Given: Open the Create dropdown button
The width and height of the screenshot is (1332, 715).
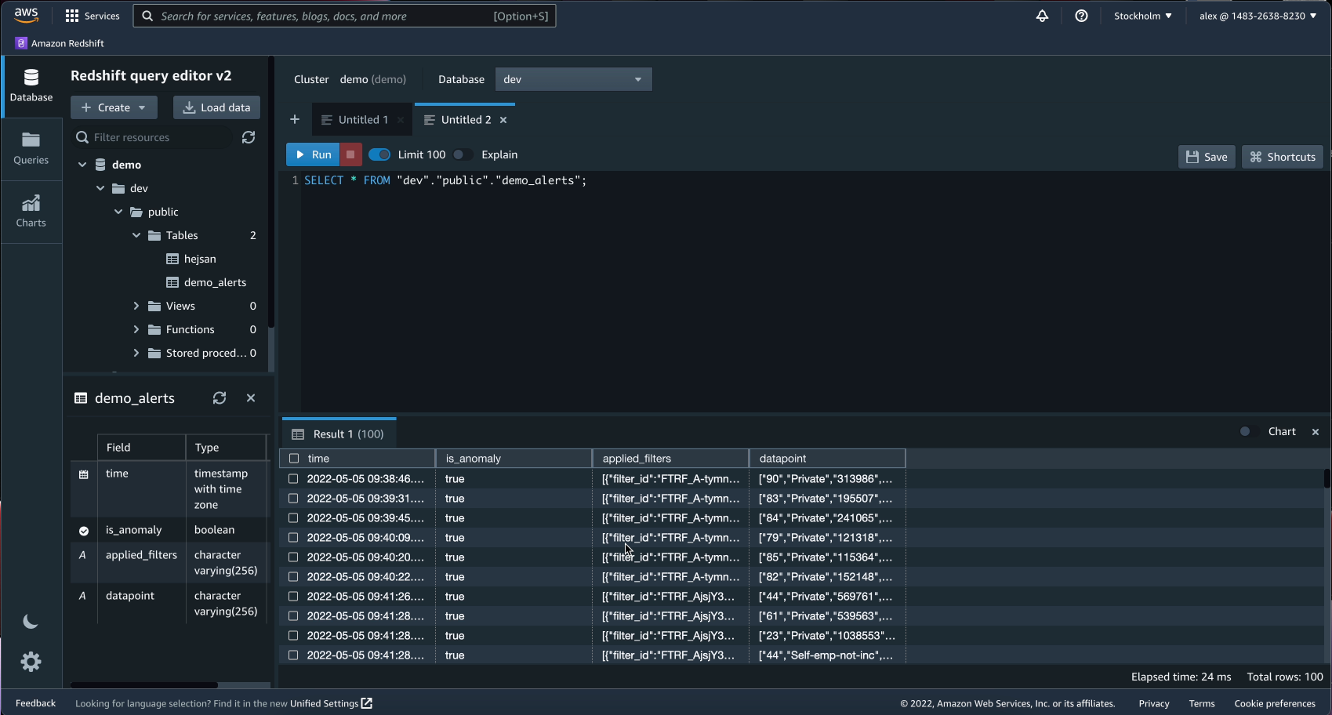Looking at the screenshot, I should 114,107.
